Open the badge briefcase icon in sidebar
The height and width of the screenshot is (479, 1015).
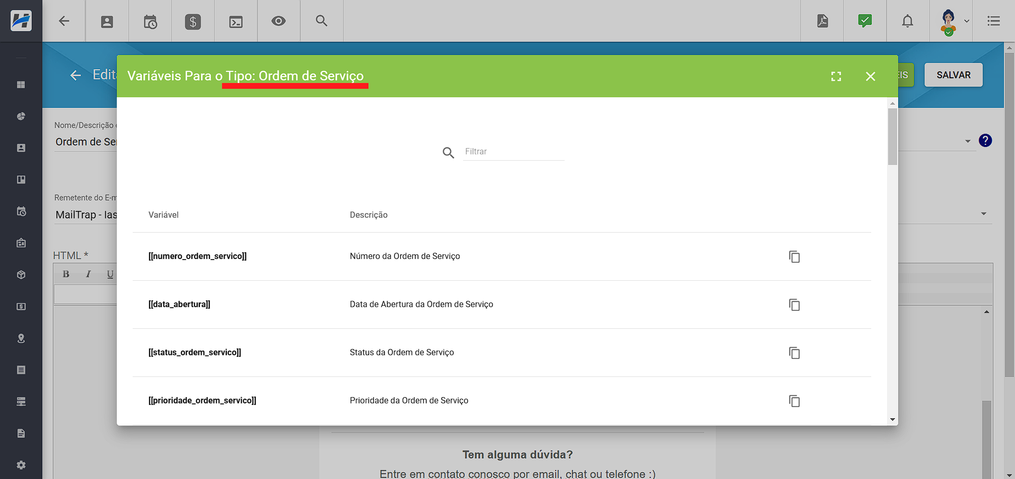click(x=21, y=243)
